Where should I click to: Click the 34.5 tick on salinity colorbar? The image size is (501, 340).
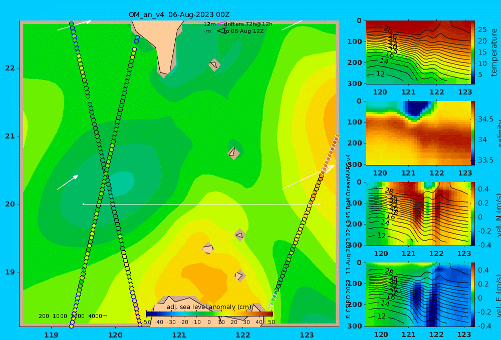pyautogui.click(x=485, y=119)
